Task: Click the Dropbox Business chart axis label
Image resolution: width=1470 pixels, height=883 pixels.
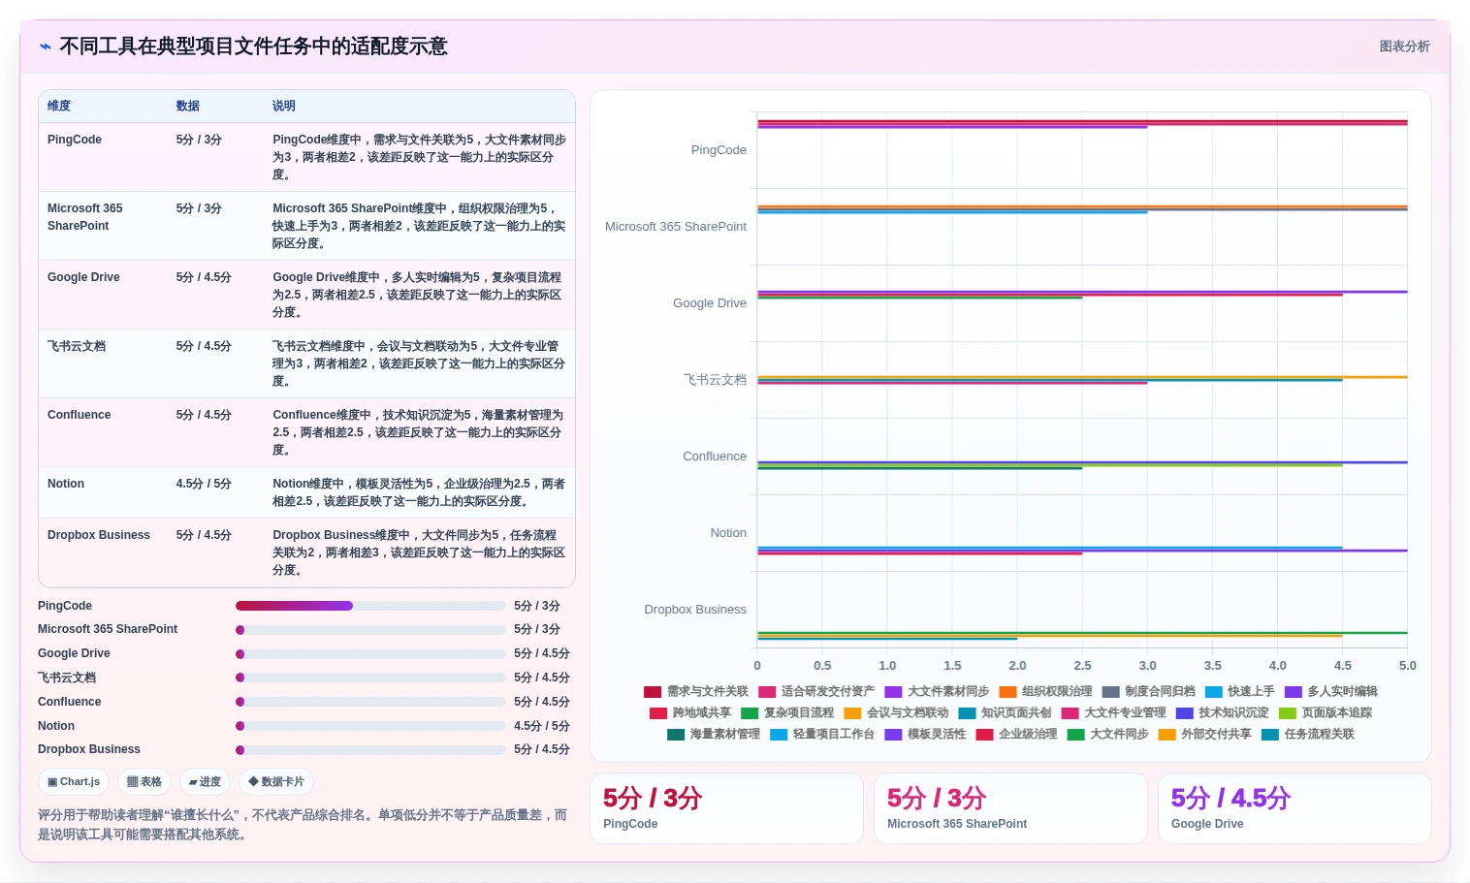Action: 695,610
